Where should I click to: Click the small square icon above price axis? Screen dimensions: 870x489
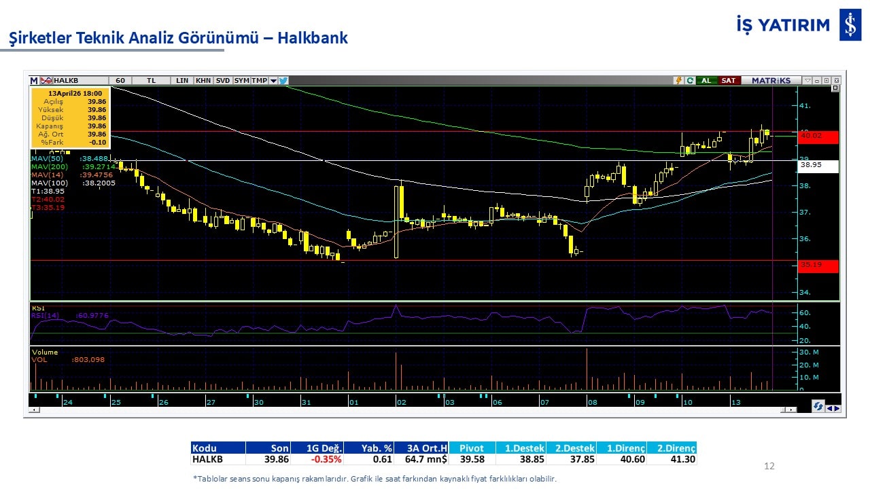[x=835, y=88]
